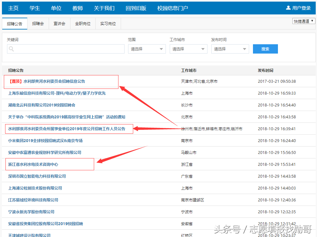Click the 广东省 city cell
This screenshot has width=317, height=237.
tap(187, 176)
